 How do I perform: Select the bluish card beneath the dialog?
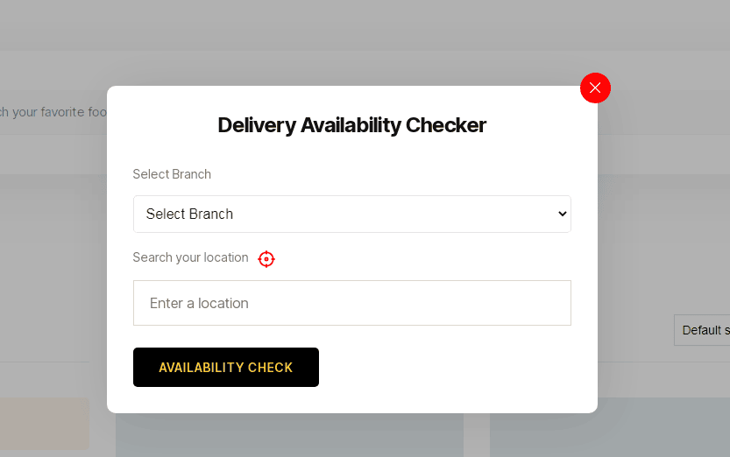tap(289, 435)
